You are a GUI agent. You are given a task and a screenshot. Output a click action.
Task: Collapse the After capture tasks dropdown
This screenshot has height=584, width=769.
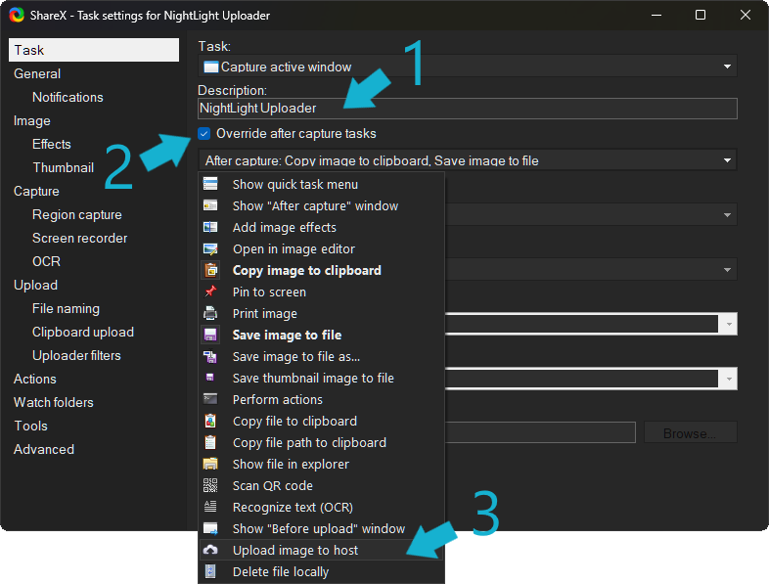tap(467, 160)
